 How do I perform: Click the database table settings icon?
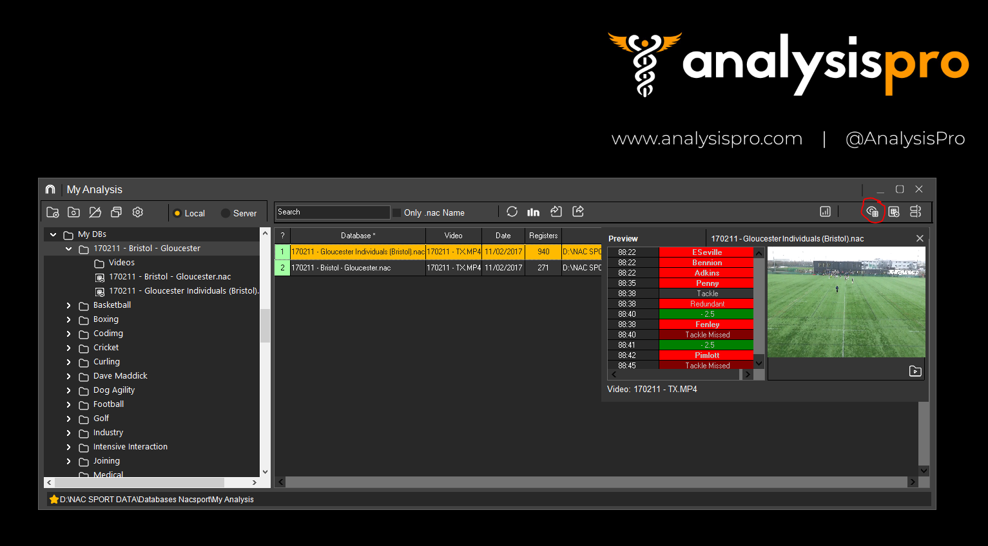click(x=894, y=211)
